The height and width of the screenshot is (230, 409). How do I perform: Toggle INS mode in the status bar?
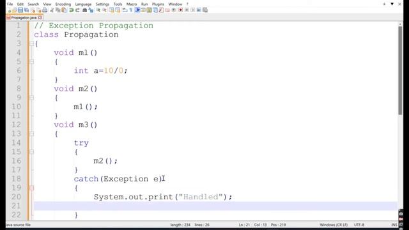pyautogui.click(x=394, y=224)
